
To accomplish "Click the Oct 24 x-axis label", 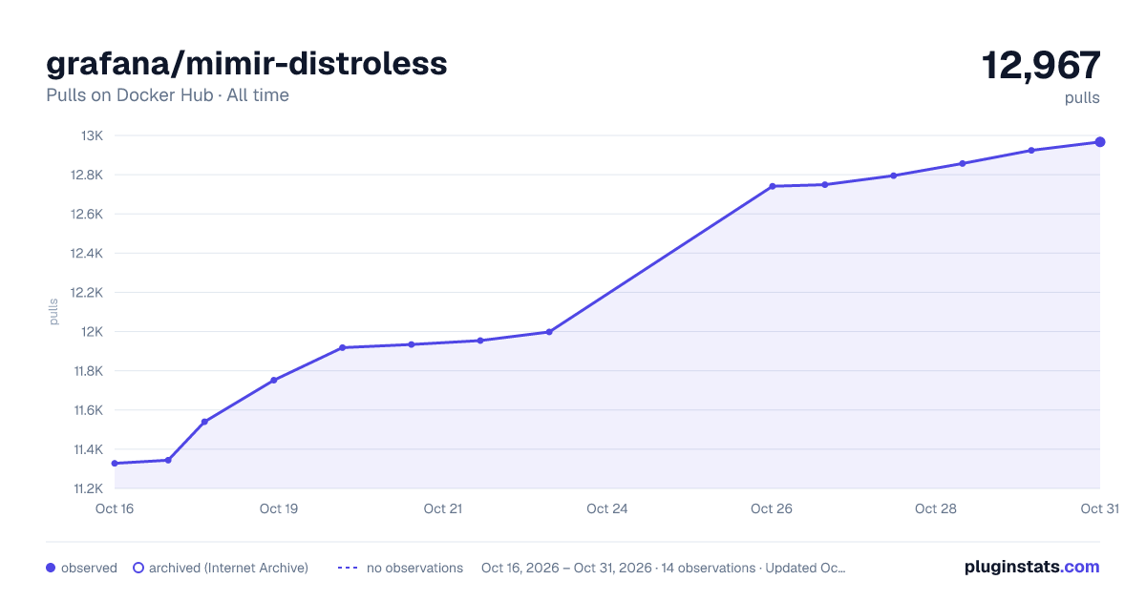I will click(x=607, y=508).
